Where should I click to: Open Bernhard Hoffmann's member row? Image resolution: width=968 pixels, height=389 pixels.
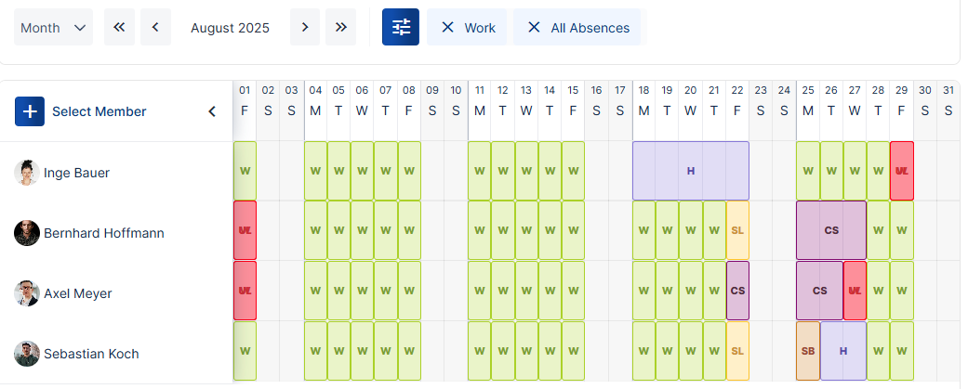coord(103,233)
